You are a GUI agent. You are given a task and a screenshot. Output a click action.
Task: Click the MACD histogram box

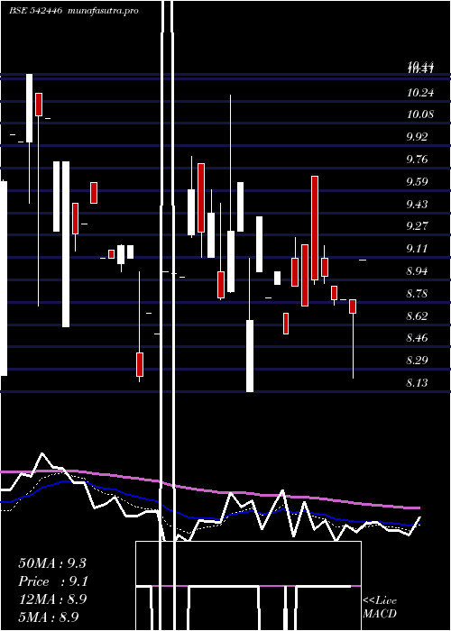(248, 586)
